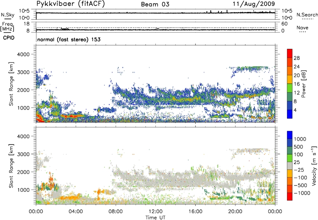The width and height of the screenshot is (318, 220).
Task: Click the 4000 tick on power panel axis
Action: pyautogui.click(x=23, y=54)
